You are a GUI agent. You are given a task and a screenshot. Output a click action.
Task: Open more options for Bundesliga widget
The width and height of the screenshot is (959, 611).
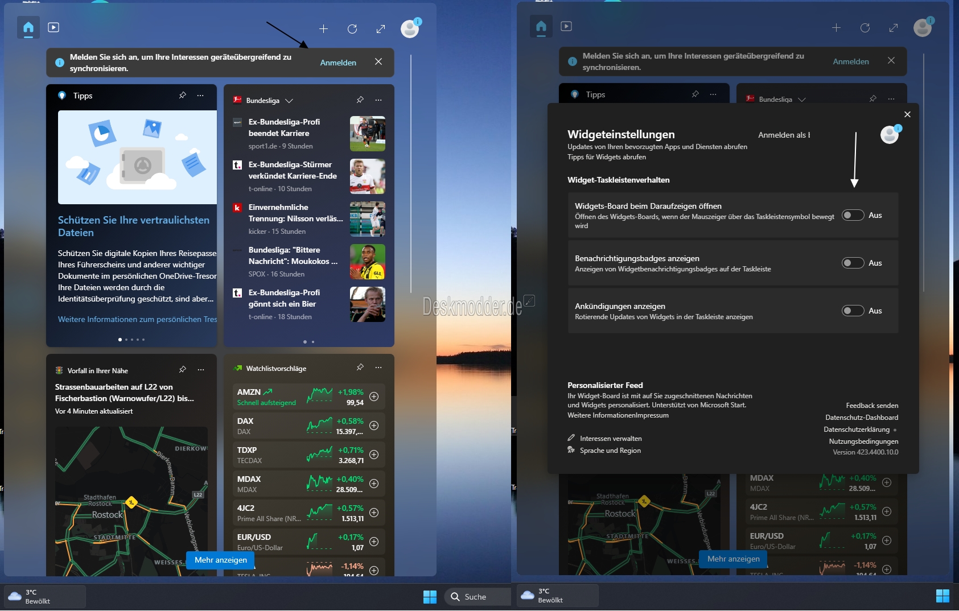[x=378, y=100]
